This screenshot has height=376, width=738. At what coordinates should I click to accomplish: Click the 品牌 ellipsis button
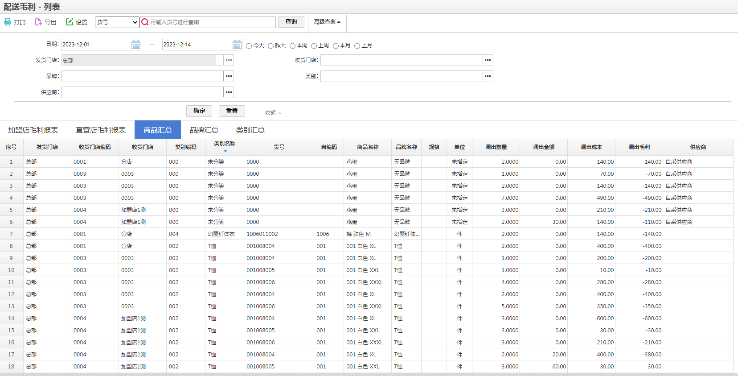tap(229, 76)
